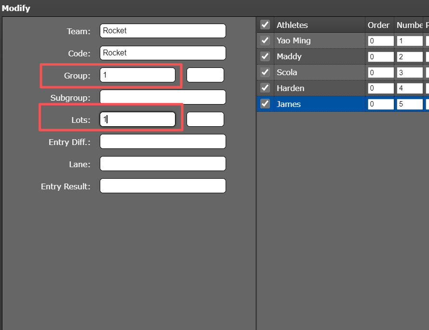Click the Order column header

point(378,25)
